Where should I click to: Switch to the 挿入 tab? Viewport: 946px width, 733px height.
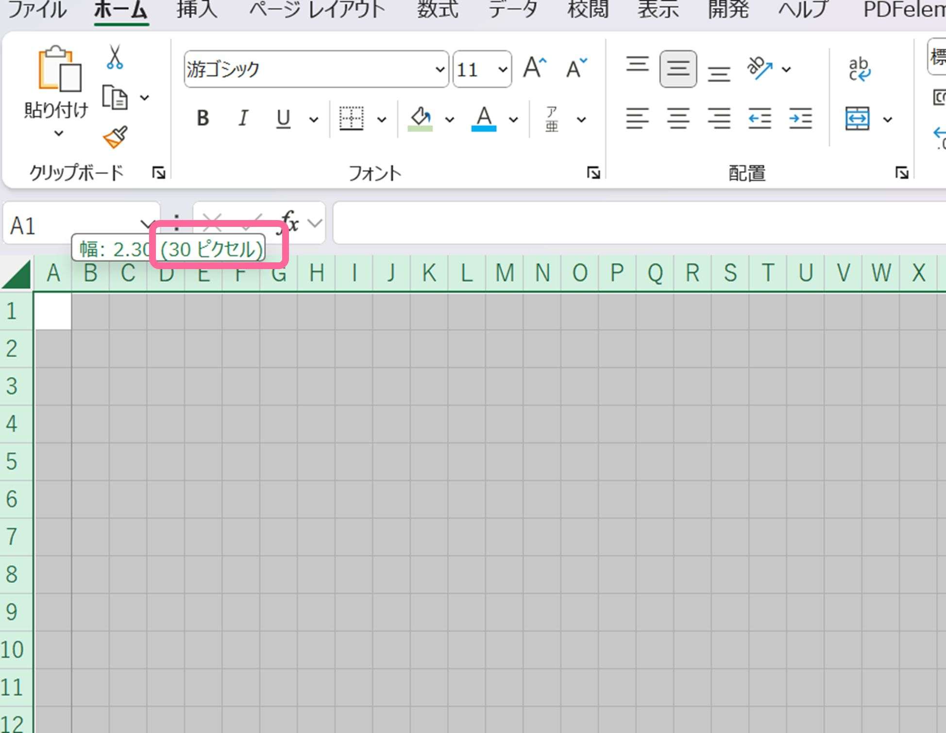197,9
